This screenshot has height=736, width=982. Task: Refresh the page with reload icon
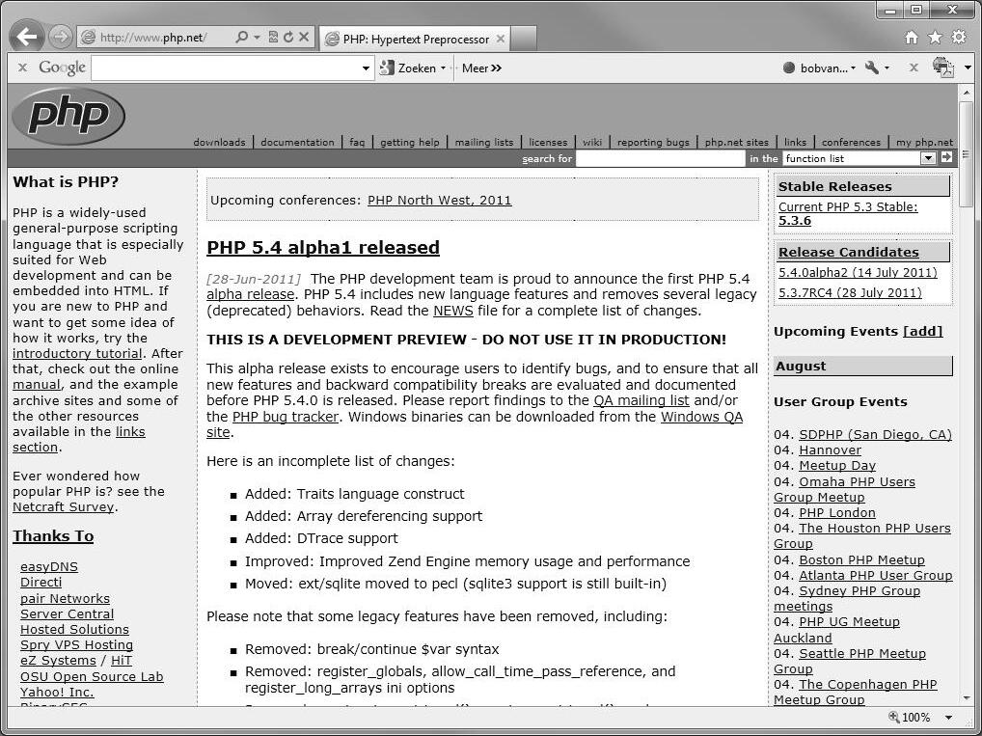pyautogui.click(x=288, y=37)
